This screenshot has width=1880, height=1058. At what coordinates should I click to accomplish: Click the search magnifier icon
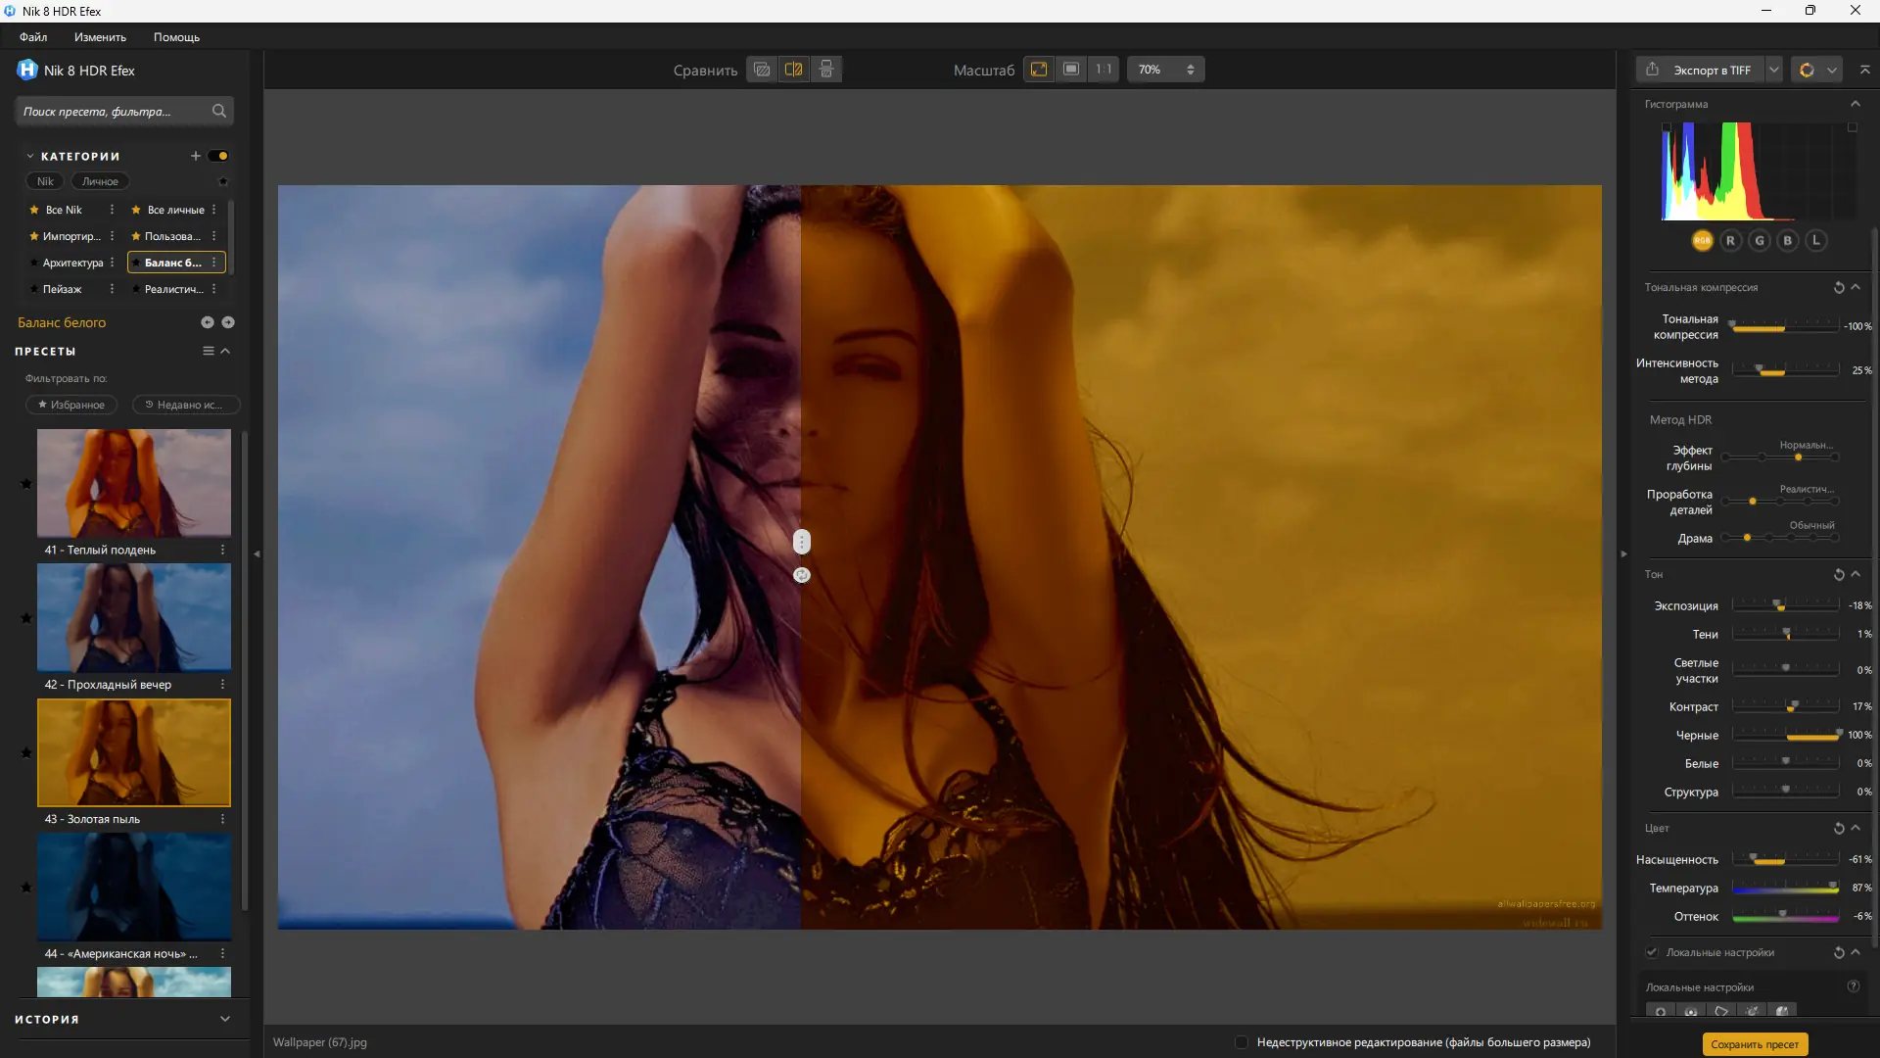[219, 112]
